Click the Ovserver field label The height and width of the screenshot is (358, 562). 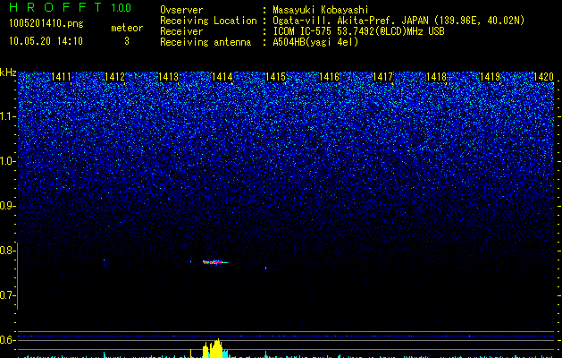181,10
